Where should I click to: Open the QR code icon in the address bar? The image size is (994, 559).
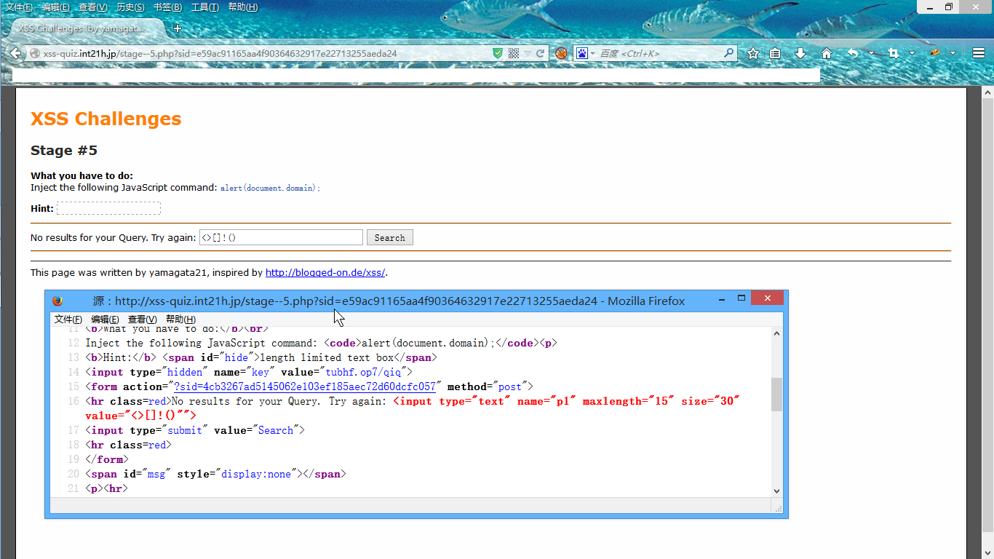(x=514, y=53)
